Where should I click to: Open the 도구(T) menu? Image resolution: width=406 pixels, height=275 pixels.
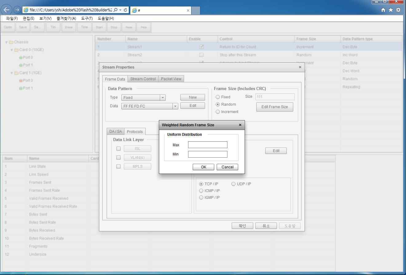[87, 18]
